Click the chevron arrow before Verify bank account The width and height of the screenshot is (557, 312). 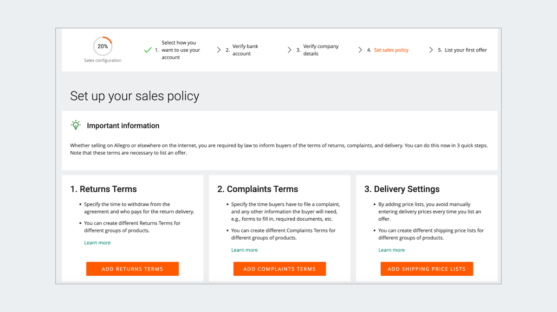219,50
